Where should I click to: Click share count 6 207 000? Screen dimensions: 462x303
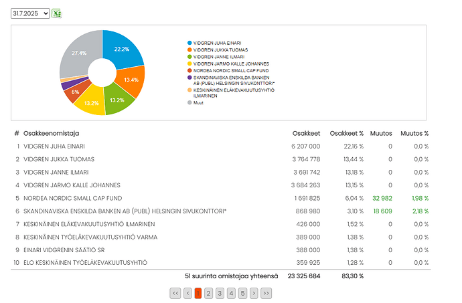click(305, 146)
